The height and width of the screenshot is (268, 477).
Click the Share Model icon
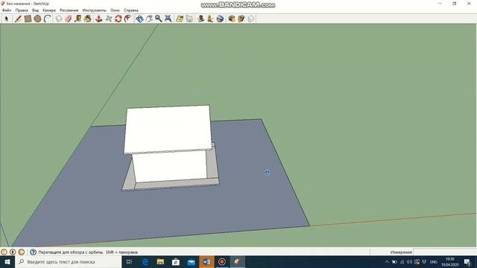click(241, 19)
